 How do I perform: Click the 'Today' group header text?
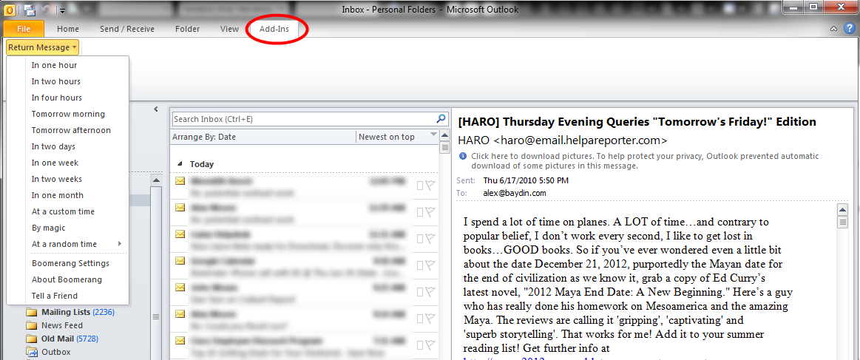[202, 164]
